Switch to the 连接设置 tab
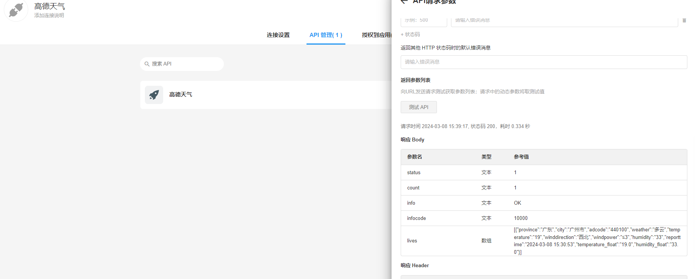Screen dimensions: 695x279 pos(278,35)
